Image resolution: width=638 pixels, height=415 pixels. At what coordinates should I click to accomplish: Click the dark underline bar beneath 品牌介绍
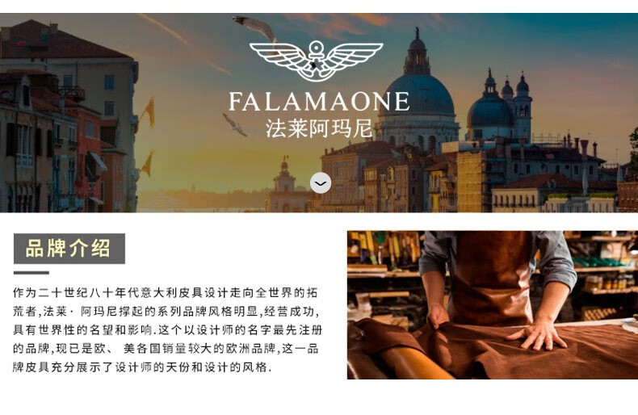[31, 273]
